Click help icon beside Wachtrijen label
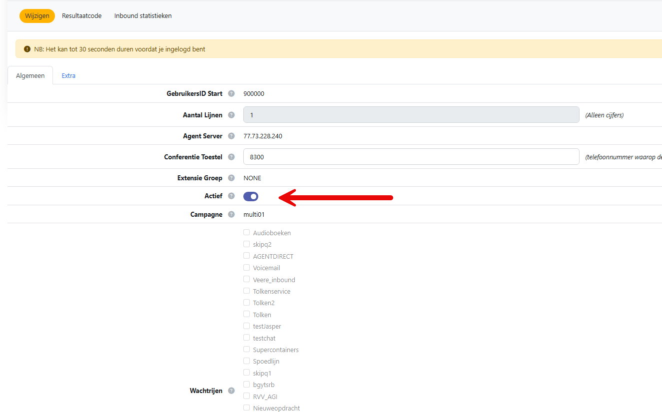The height and width of the screenshot is (412, 662). click(x=231, y=391)
